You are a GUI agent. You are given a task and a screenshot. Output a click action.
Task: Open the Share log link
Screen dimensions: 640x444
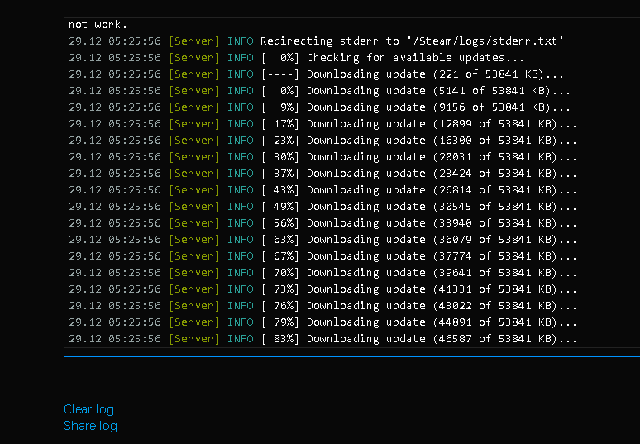[90, 426]
